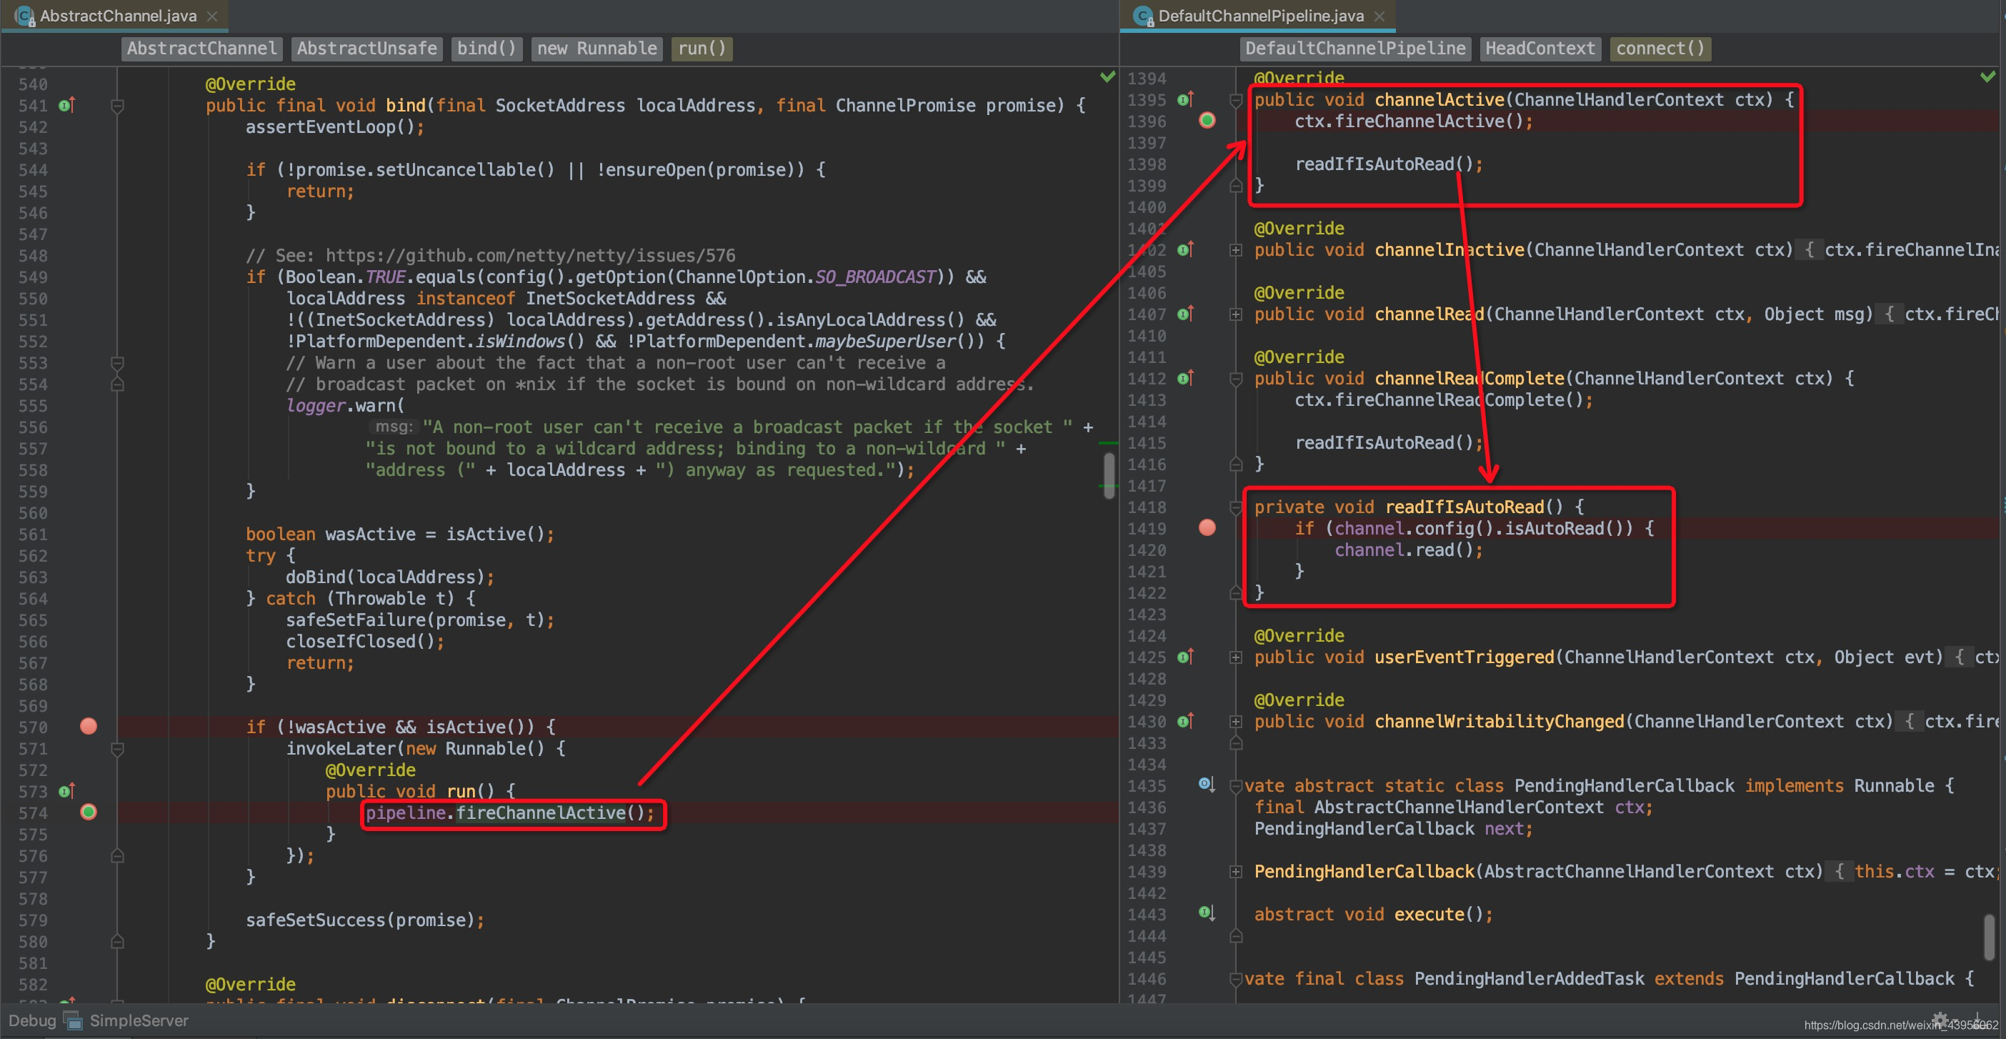Viewport: 2006px width, 1039px height.
Task: Click the green inspection checkmark in the AbstractChannel editor
Action: 1107,76
